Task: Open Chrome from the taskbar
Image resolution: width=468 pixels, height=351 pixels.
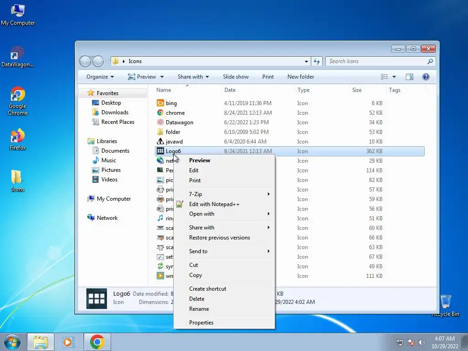Action: [x=97, y=342]
